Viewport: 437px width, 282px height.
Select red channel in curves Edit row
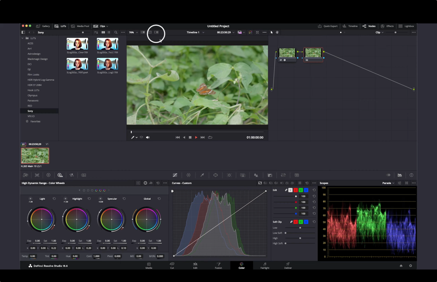(x=296, y=190)
